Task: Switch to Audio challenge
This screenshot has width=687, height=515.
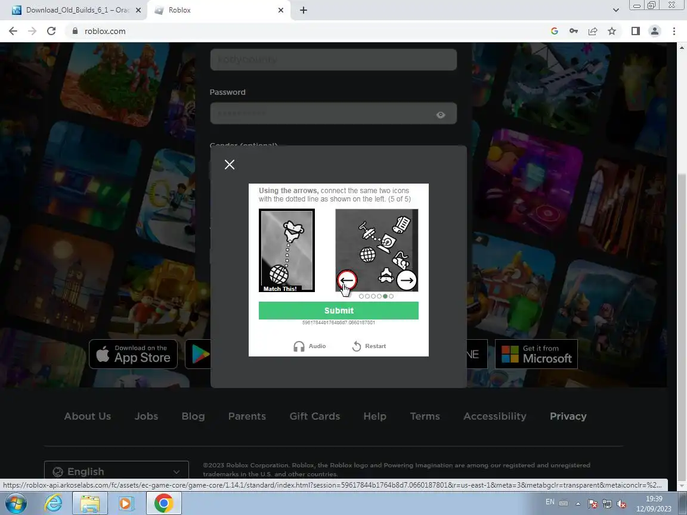Action: coord(310,346)
